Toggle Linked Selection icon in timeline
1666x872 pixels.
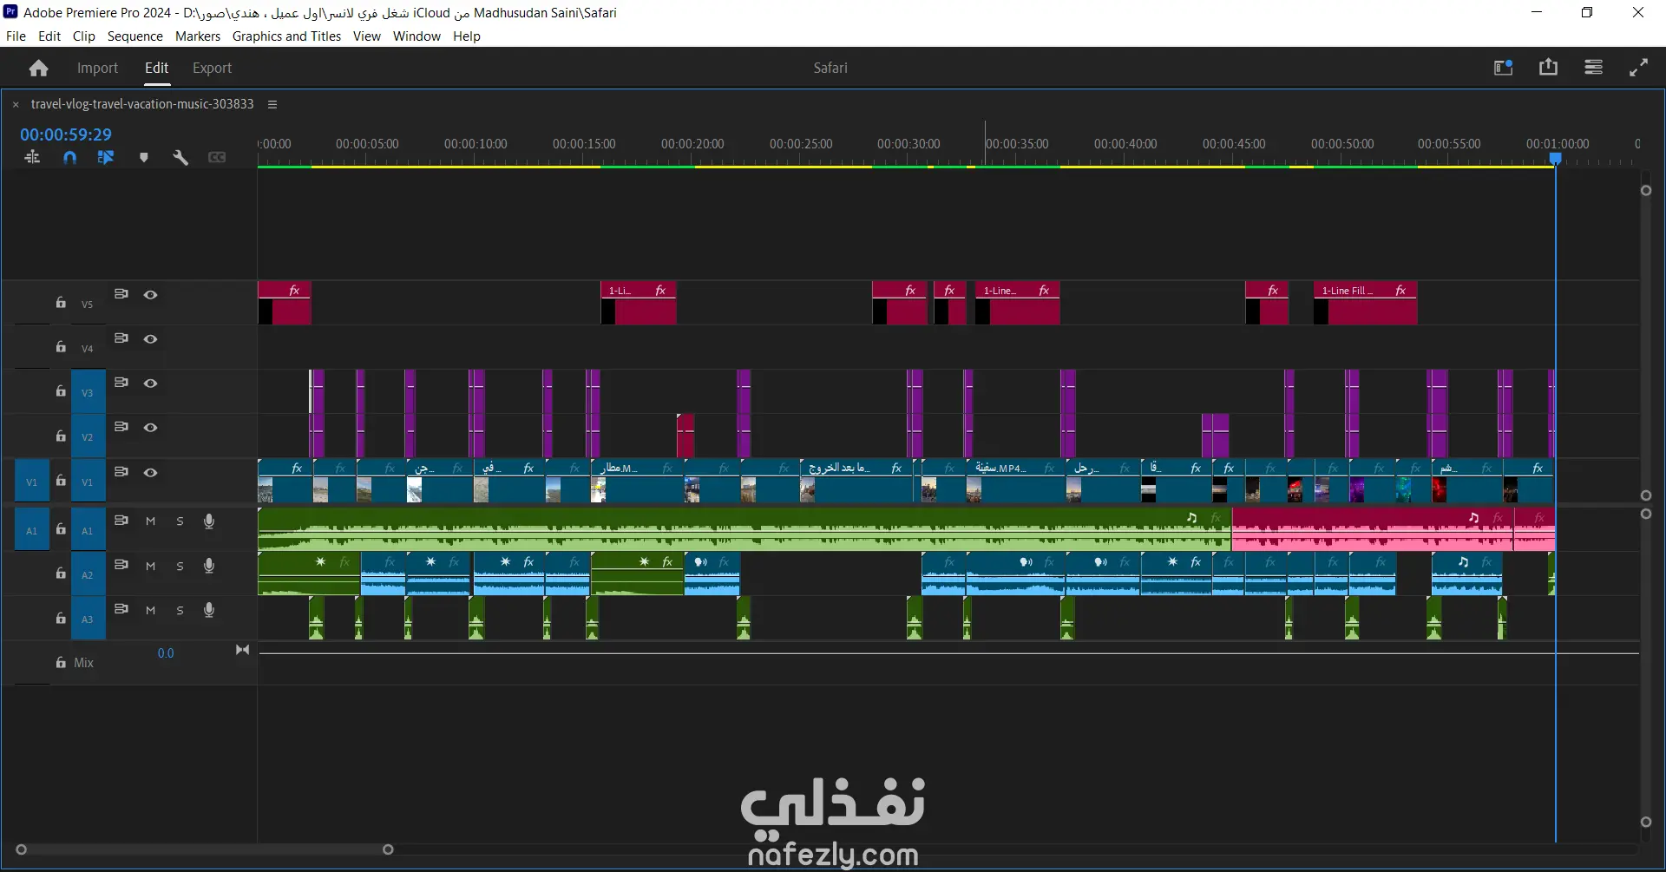coord(106,157)
